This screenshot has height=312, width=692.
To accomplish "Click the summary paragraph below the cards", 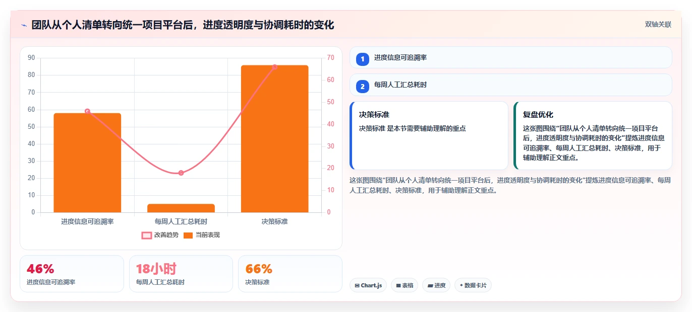I will click(x=510, y=185).
